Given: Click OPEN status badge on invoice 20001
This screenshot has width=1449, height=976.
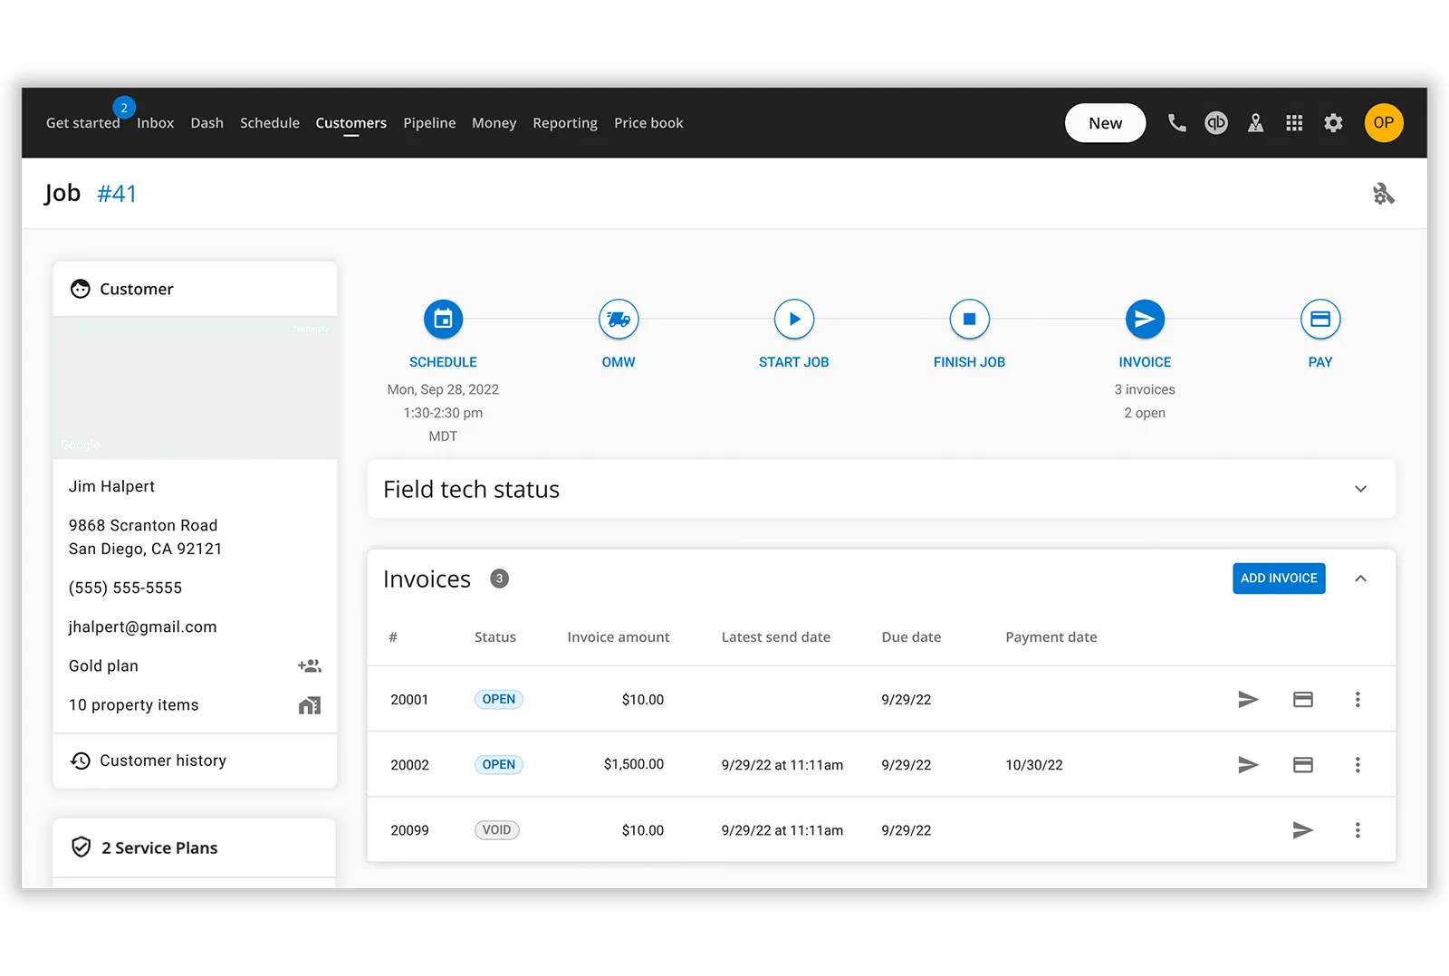Looking at the screenshot, I should pyautogui.click(x=498, y=699).
